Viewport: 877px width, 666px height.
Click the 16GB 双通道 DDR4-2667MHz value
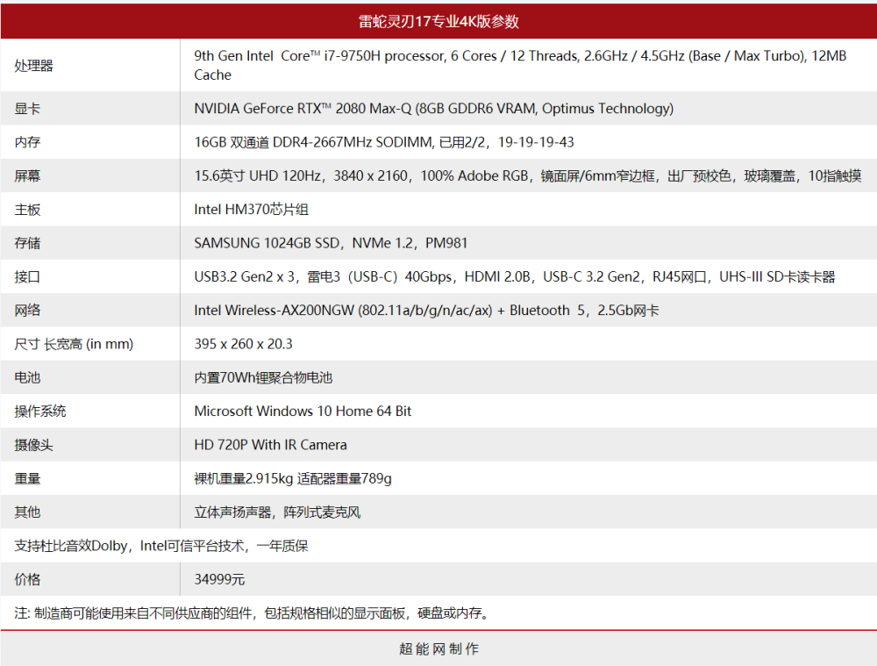384,142
